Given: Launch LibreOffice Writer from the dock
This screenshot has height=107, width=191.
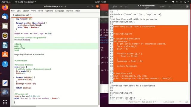Looking at the screenshot, I should coord(5,45).
